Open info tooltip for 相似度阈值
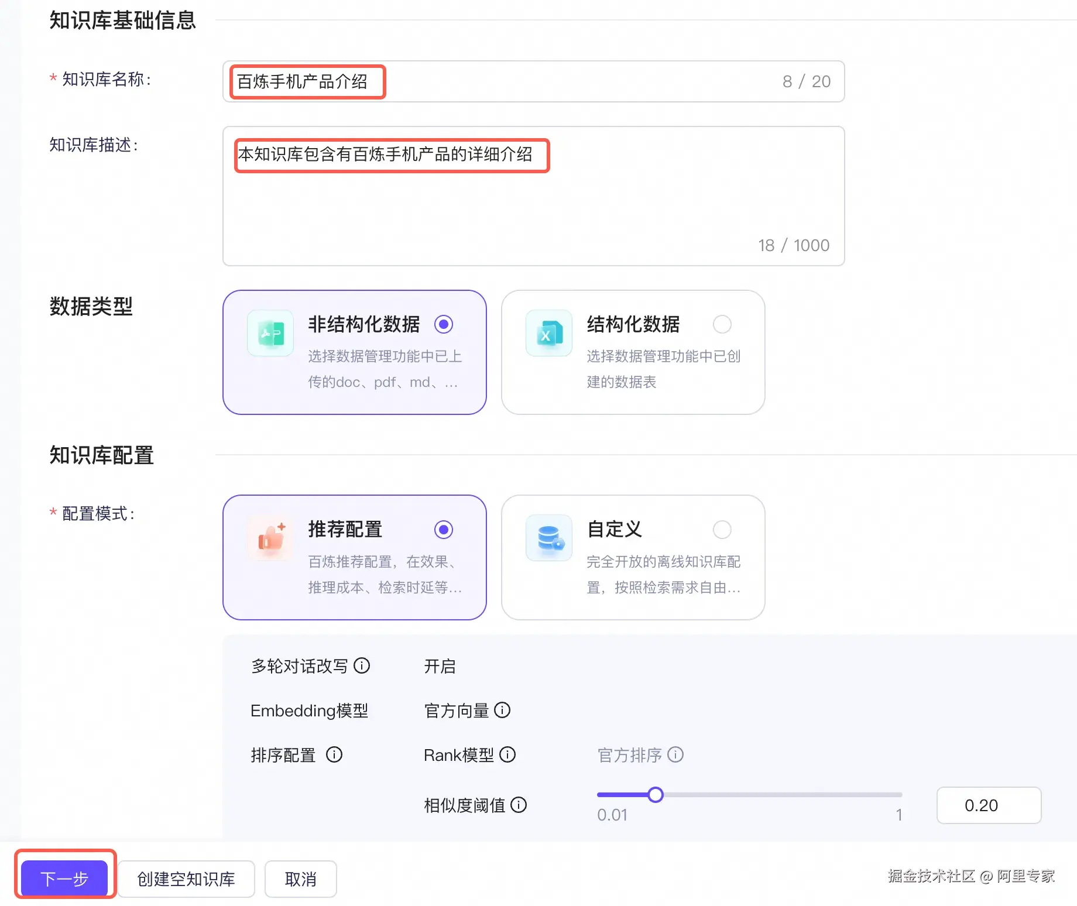The width and height of the screenshot is (1077, 906). click(519, 805)
